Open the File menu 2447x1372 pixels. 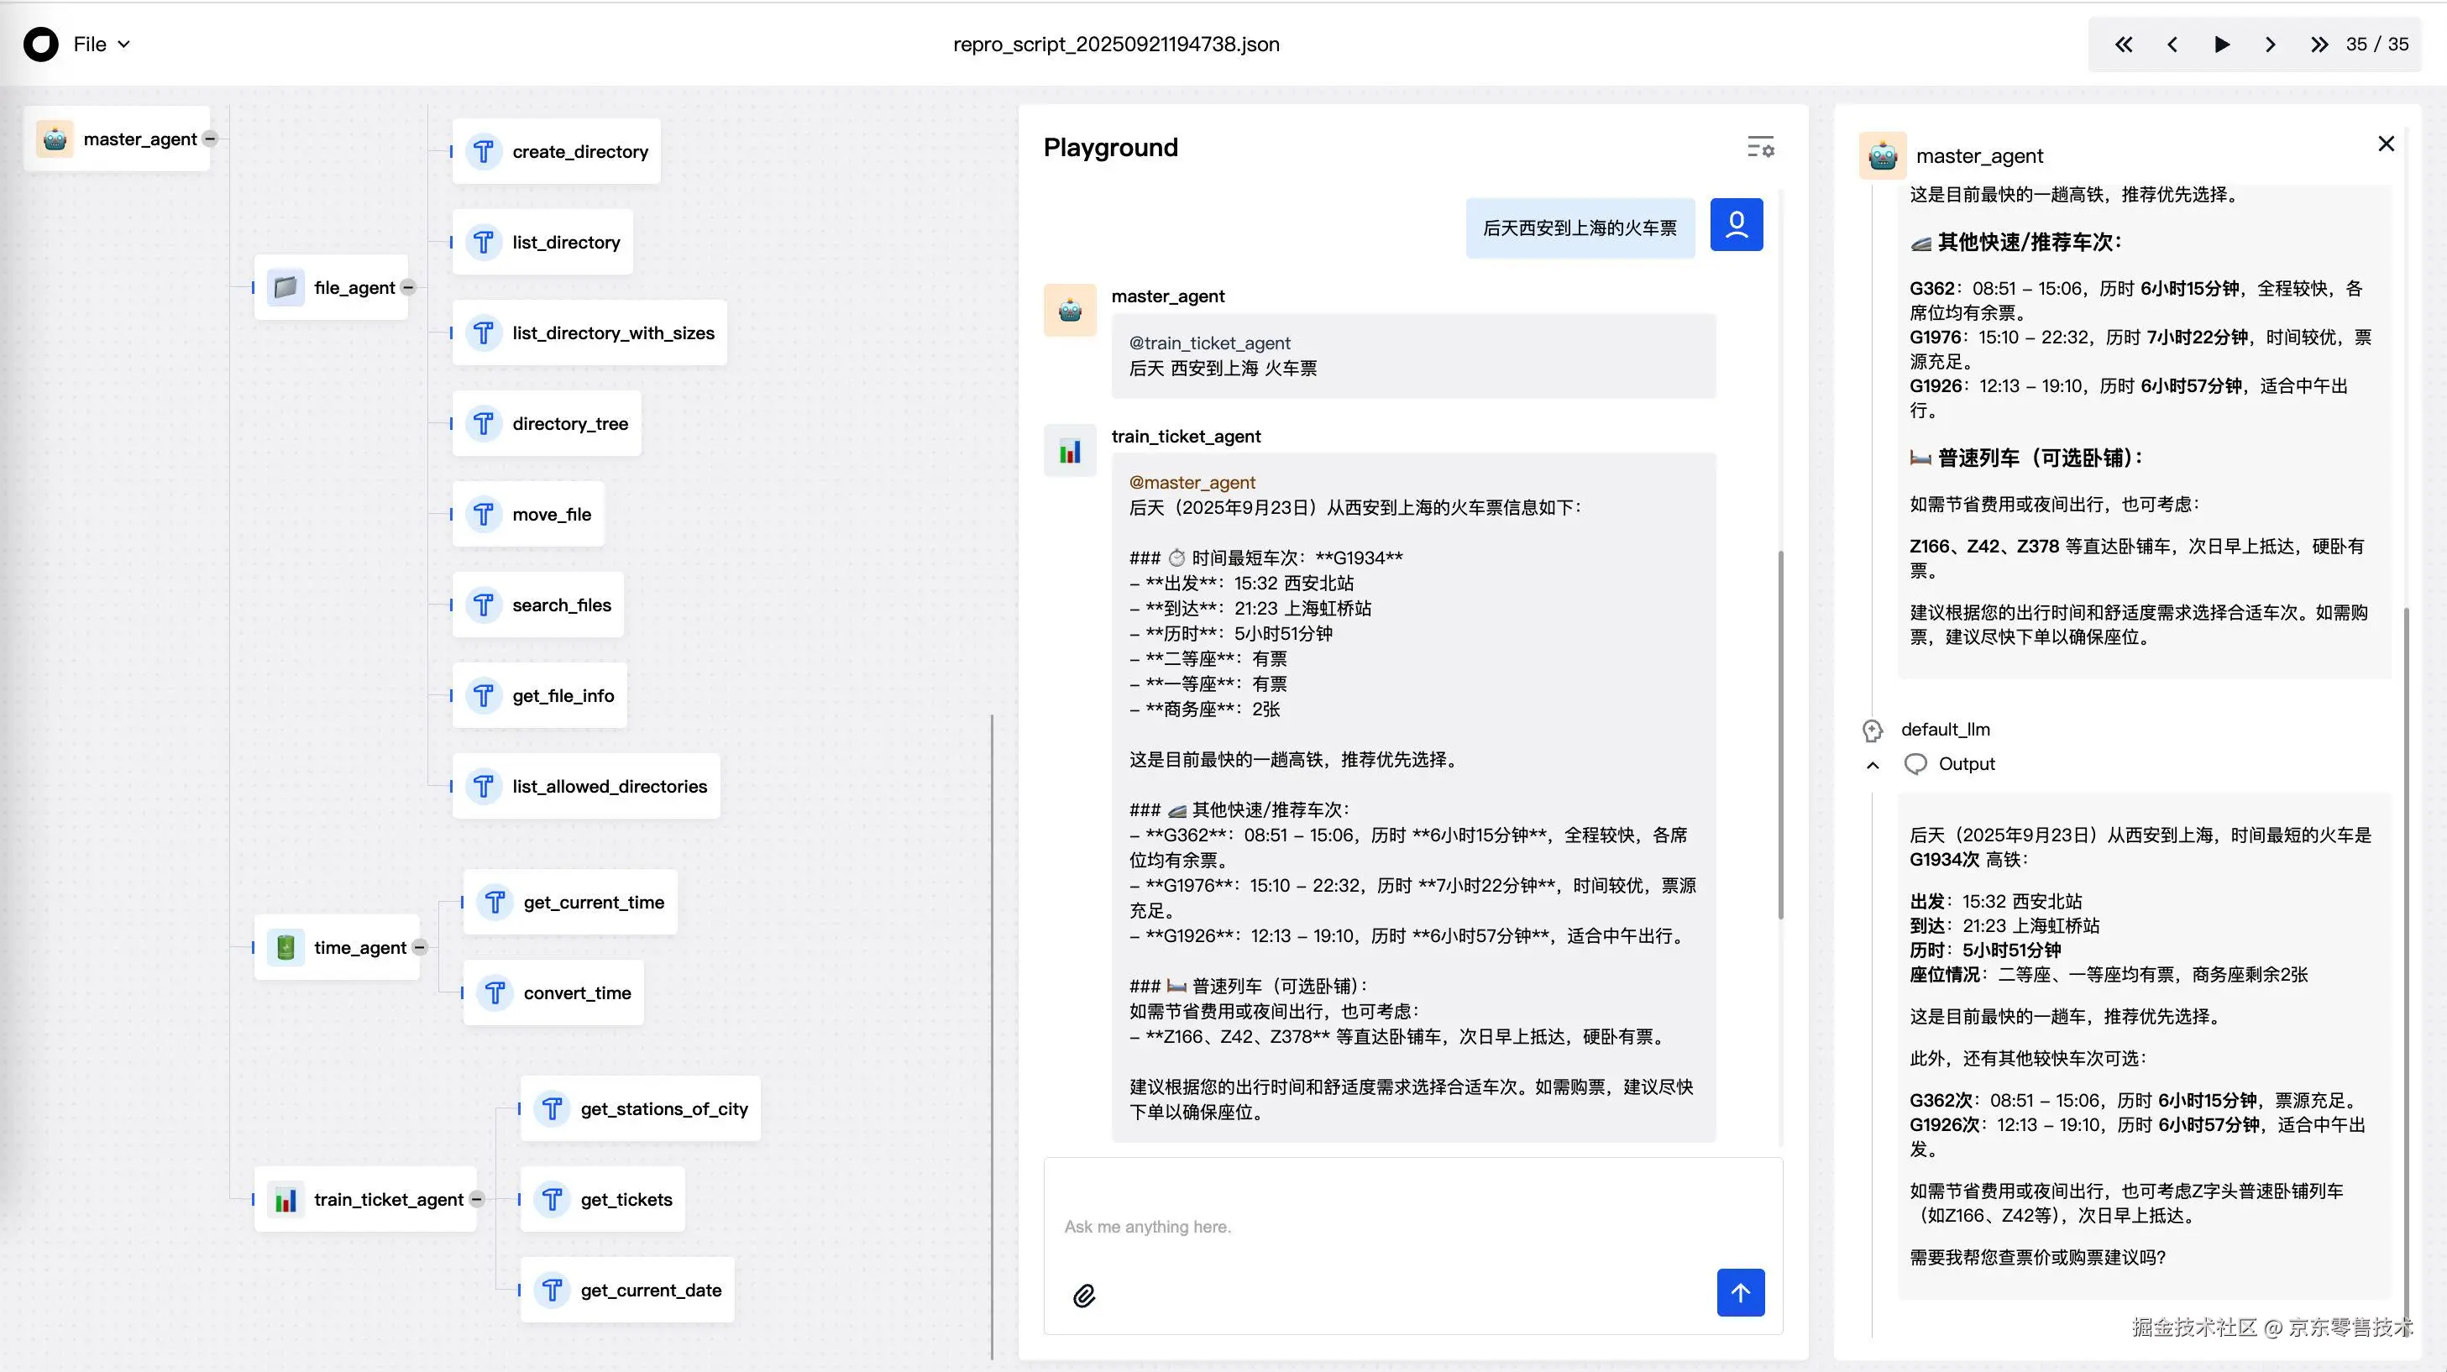[101, 44]
